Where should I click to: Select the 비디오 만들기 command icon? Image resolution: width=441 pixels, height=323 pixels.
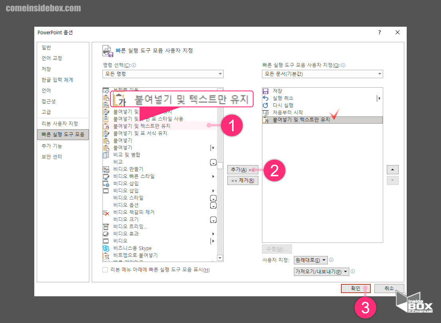pyautogui.click(x=106, y=169)
